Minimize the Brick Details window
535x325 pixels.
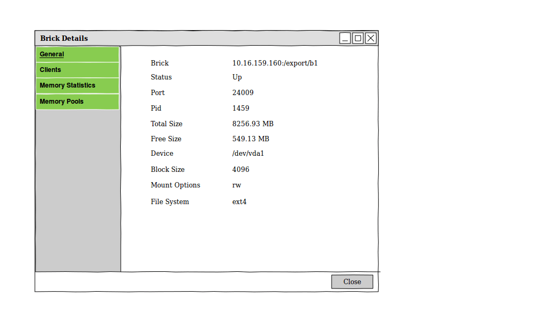coord(345,38)
